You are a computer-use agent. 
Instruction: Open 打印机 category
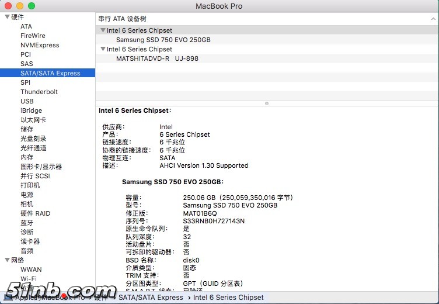click(30, 185)
